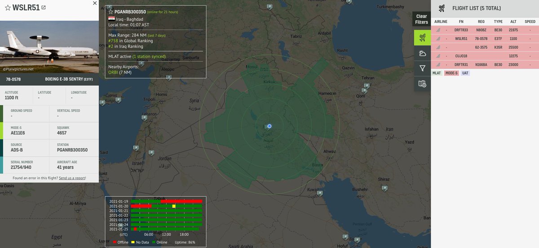Click the red Offline legend swatch
Viewport: 539px width, 248px height.
click(114, 242)
